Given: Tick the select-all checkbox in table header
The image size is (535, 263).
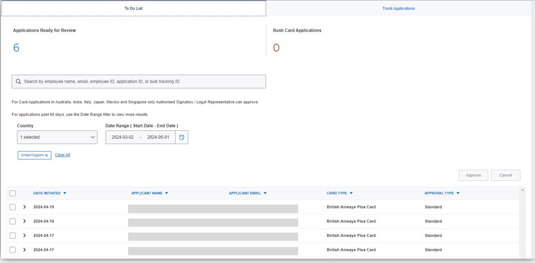Looking at the screenshot, I should pos(13,193).
